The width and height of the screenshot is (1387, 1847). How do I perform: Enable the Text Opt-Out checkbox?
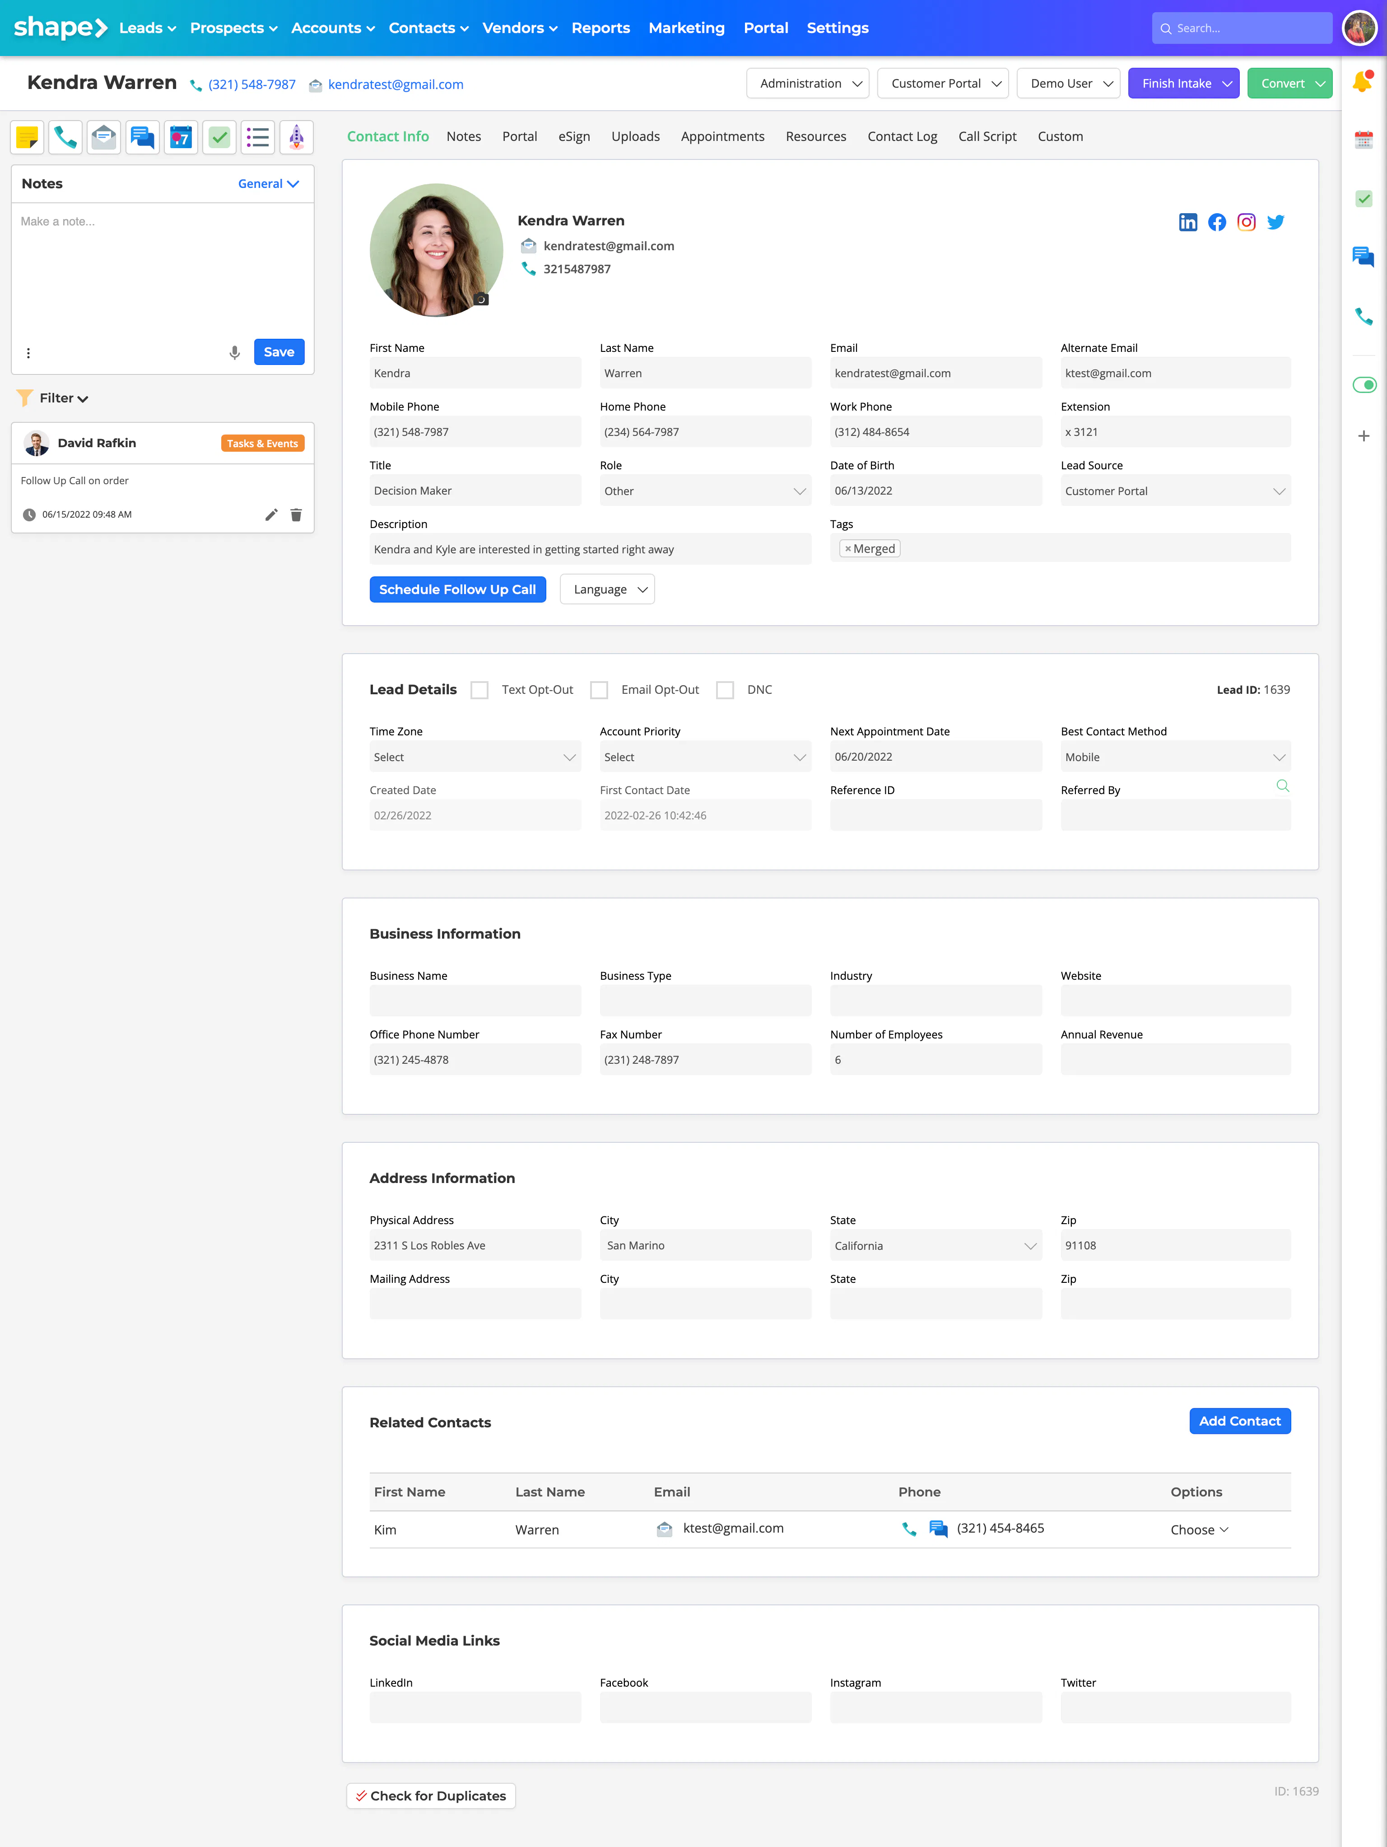(479, 690)
